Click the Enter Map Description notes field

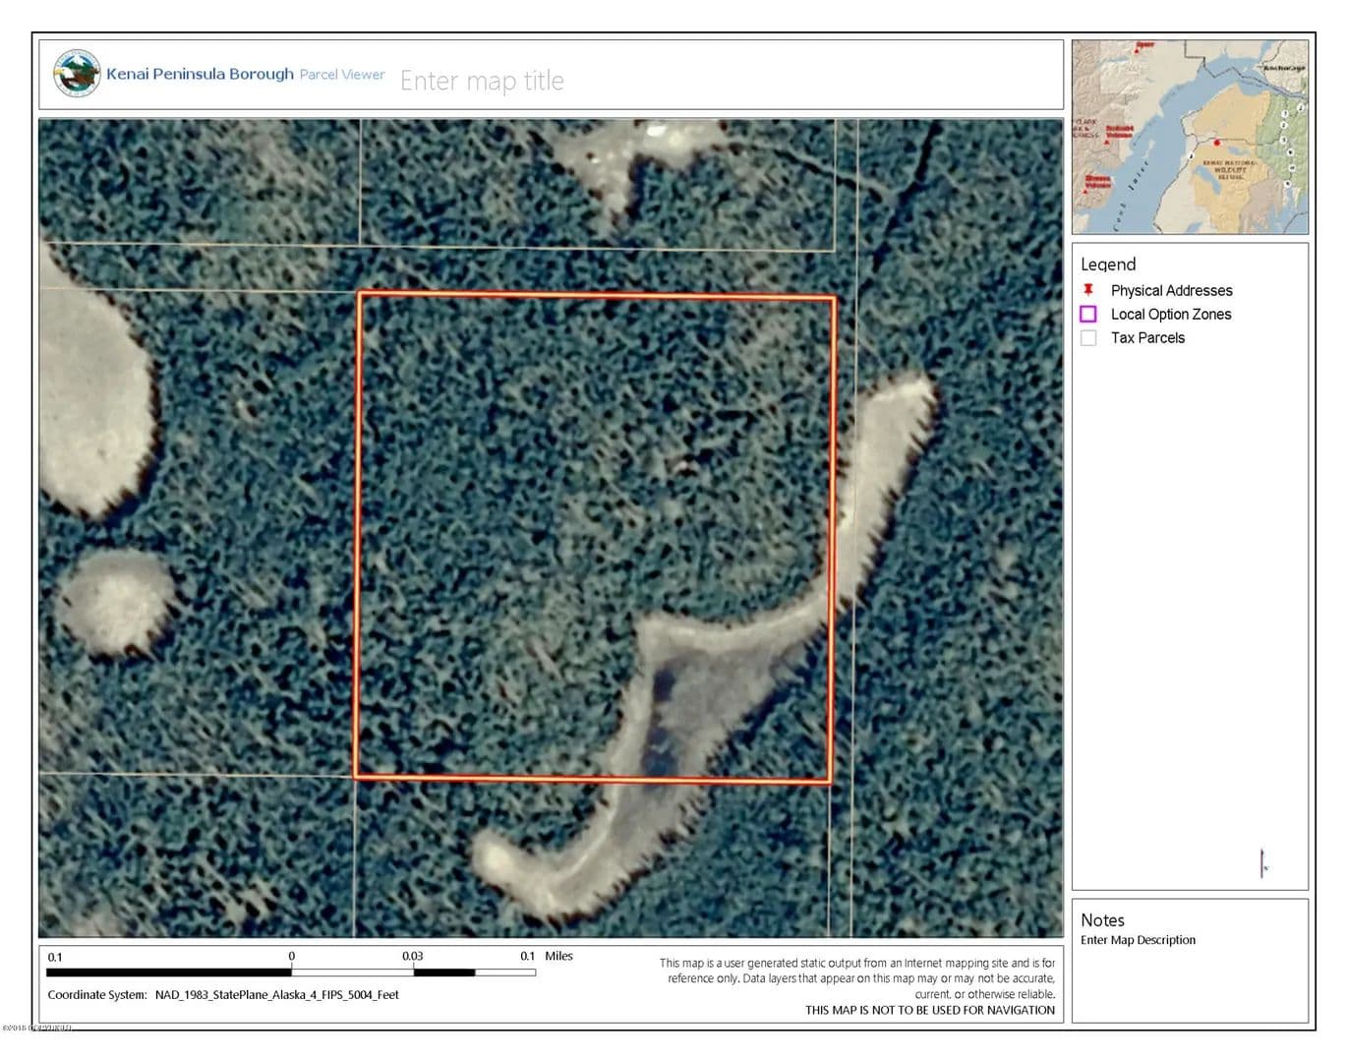(1138, 940)
